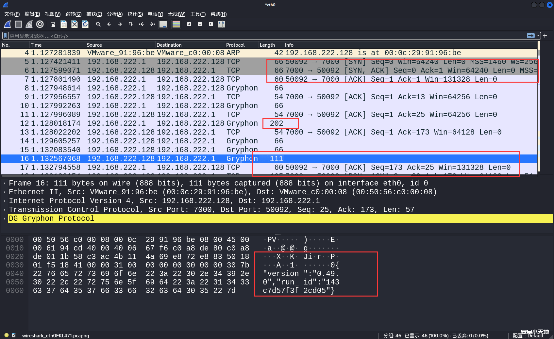Open the 分析(A) menu
The image size is (554, 339).
[115, 14]
